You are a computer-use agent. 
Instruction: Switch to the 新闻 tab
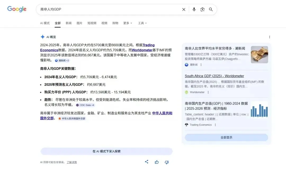(69, 23)
